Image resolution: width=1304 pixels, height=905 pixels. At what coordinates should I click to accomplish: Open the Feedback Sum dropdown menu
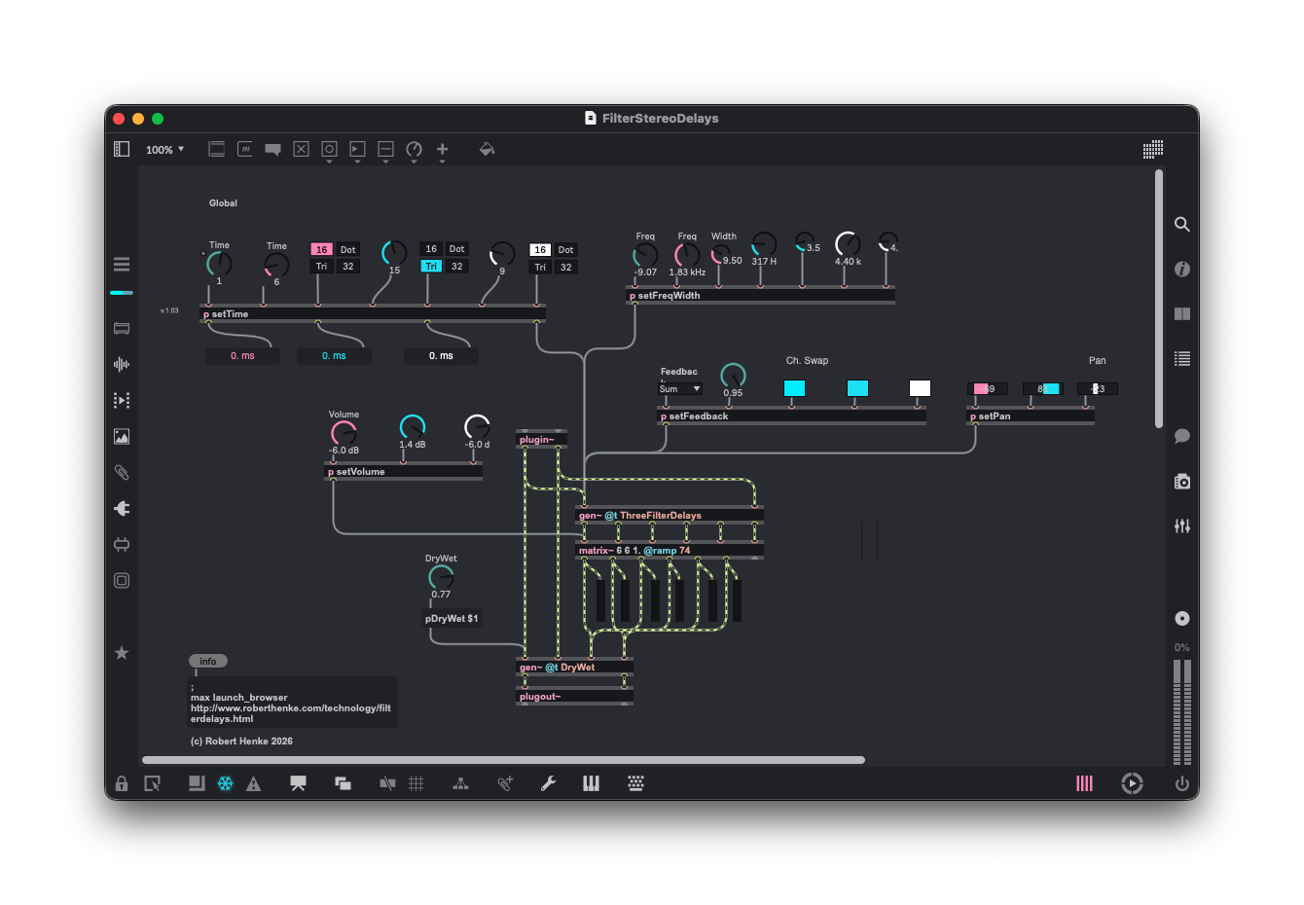(x=680, y=389)
